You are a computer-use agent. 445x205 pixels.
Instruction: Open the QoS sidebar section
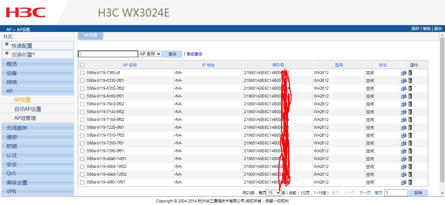pos(38,173)
